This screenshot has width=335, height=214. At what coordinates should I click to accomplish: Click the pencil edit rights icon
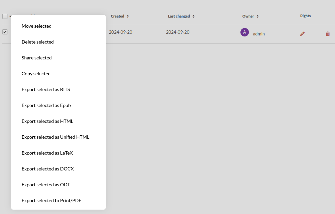coord(302,34)
